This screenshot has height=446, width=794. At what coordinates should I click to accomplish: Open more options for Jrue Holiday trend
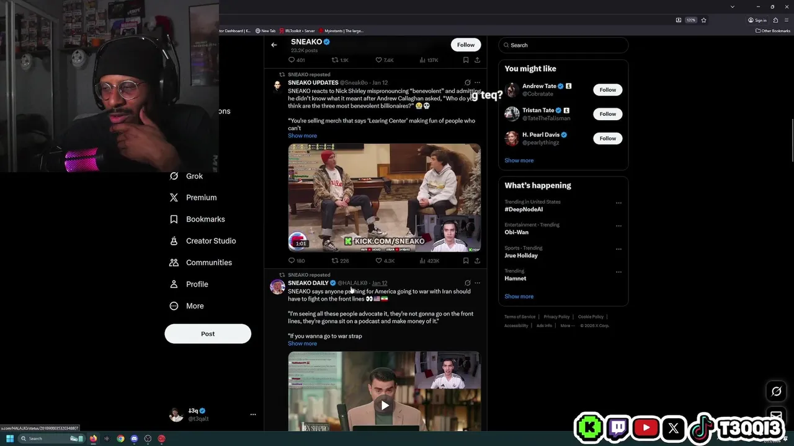pyautogui.click(x=618, y=249)
